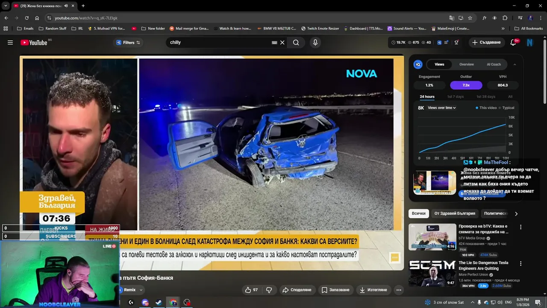This screenshot has width=547, height=308.
Task: Click the vidIQ icon in the top stats bar
Action: [438, 42]
